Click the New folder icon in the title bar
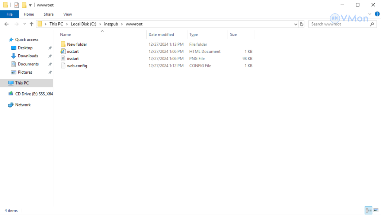 pyautogui.click(x=24, y=5)
